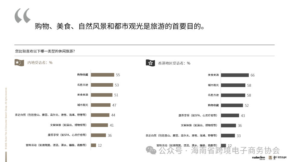This screenshot has height=162, width=289.
Task: Click the vertical Ruder Finn copyright notice
Action: tap(6, 118)
